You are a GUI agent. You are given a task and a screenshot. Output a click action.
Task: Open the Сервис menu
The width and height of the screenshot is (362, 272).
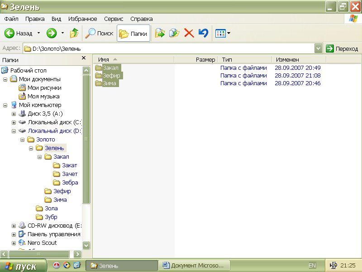click(x=114, y=19)
